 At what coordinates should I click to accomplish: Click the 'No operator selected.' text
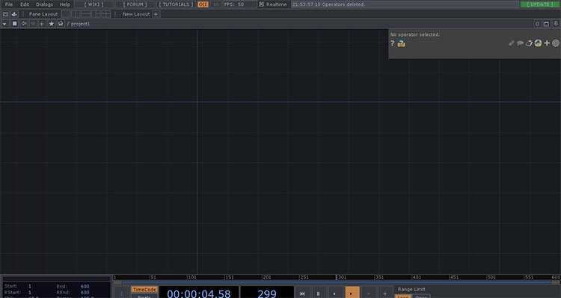pos(415,34)
